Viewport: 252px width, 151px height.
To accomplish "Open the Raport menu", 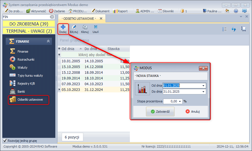I will (x=120, y=11).
